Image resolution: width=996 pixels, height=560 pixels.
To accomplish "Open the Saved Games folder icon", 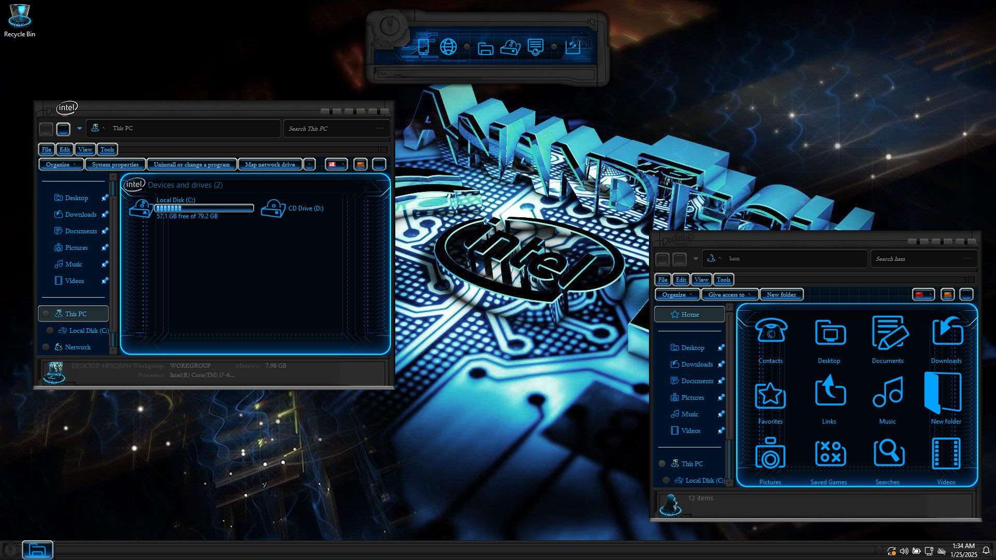I will (x=829, y=454).
